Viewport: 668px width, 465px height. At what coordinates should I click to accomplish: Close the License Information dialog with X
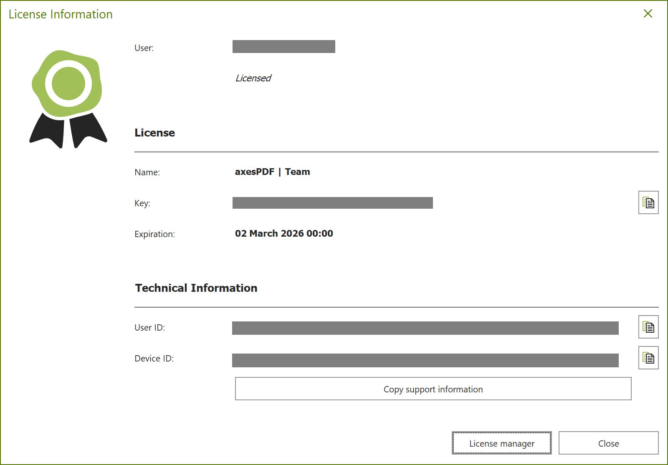coord(648,14)
